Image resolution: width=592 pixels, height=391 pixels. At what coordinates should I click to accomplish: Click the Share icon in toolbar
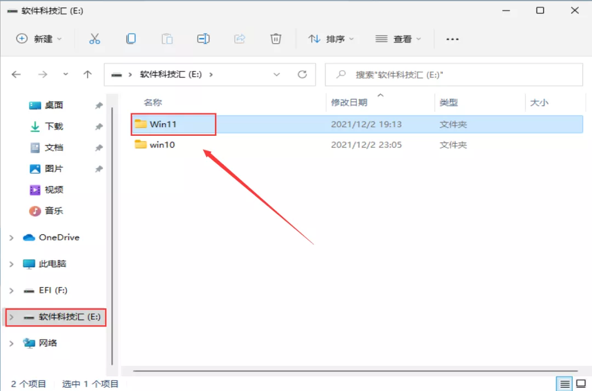pyautogui.click(x=240, y=39)
